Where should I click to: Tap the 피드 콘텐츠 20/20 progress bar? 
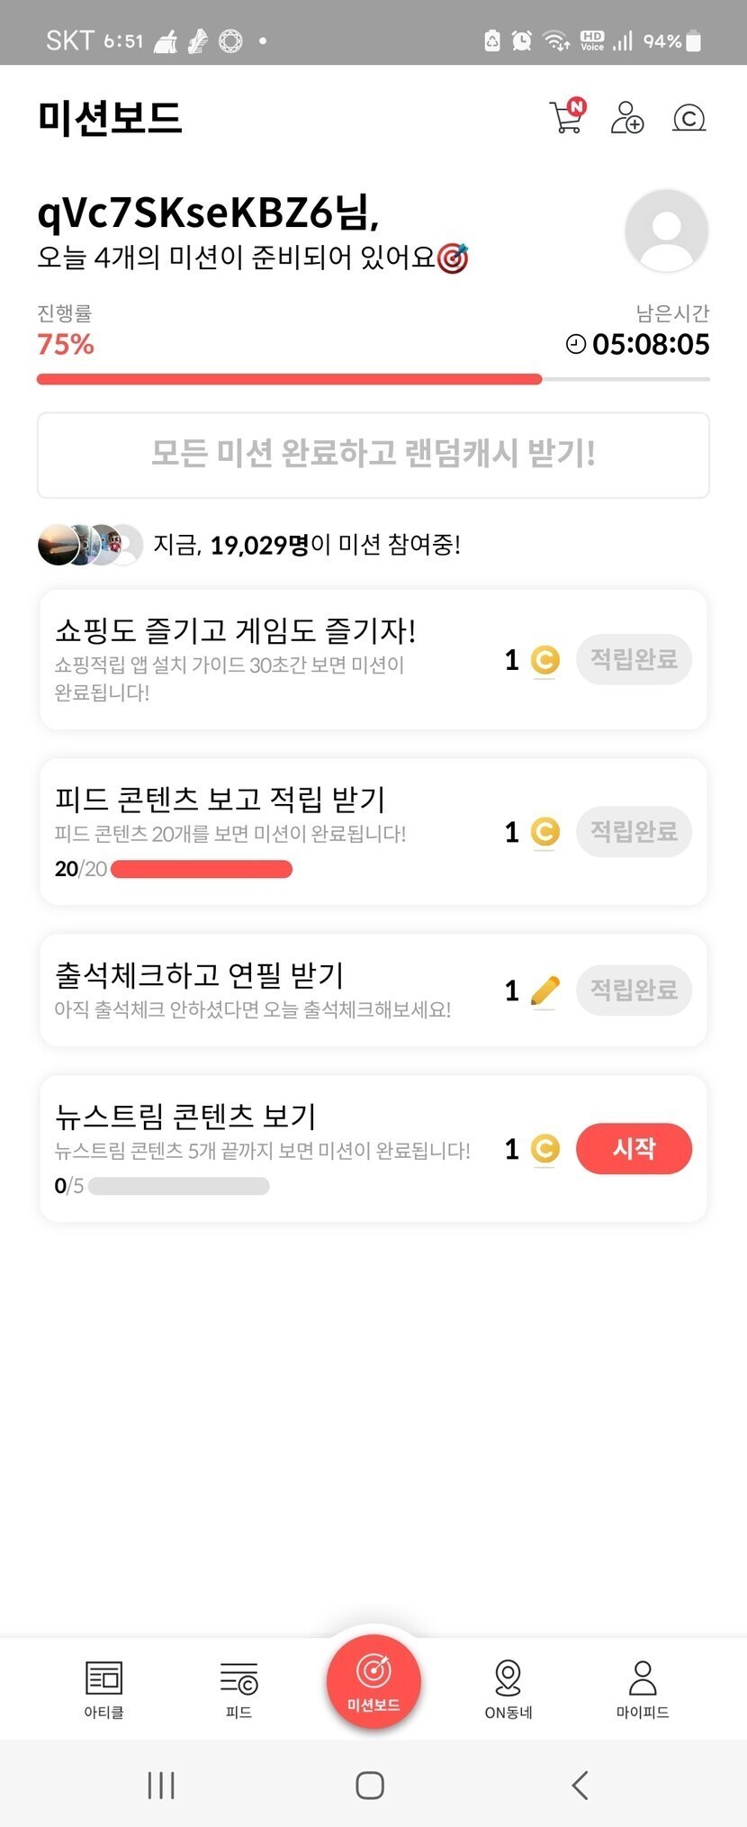click(201, 869)
